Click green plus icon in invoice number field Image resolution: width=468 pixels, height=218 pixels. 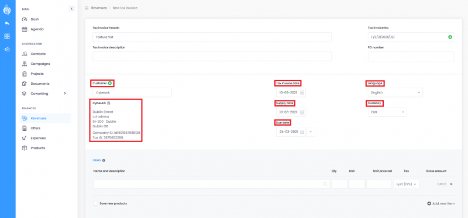pos(450,37)
